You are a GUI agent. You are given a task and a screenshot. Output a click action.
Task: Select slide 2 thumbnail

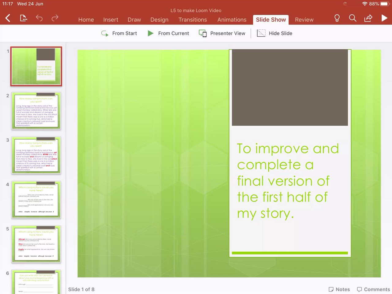pos(36,111)
